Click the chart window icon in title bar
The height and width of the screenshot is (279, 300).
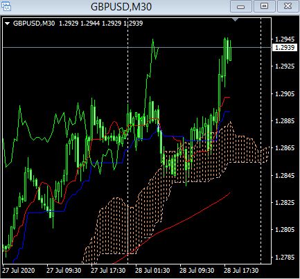[6, 6]
